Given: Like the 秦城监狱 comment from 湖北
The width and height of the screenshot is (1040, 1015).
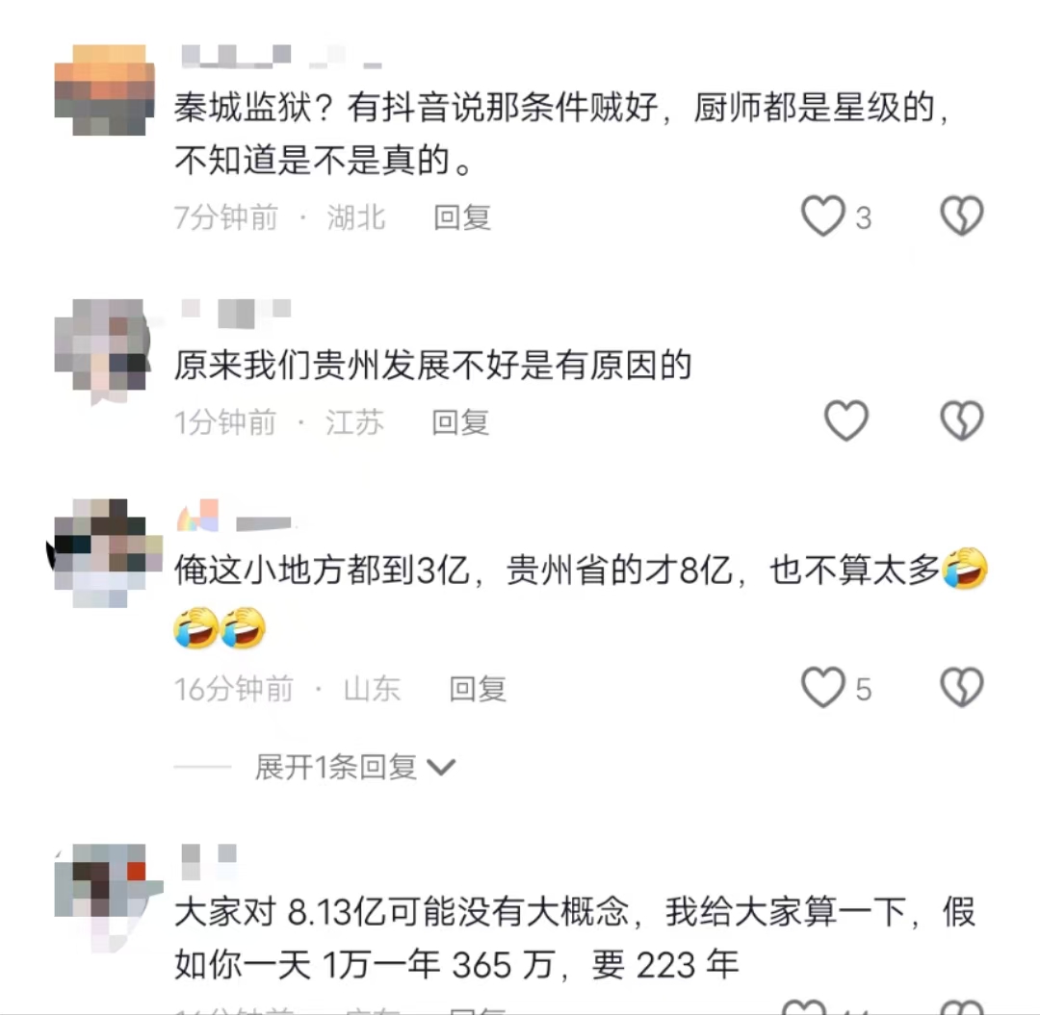Looking at the screenshot, I should click(x=823, y=216).
